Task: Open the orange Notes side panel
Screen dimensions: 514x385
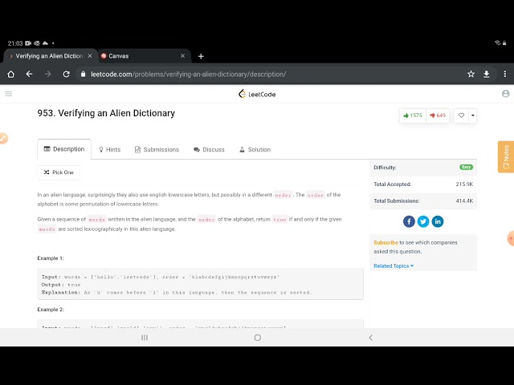Action: 506,157
